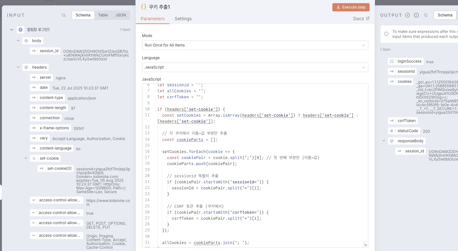This screenshot has width=458, height=251.
Task: Click the expand editor icon in code editor corner
Action: [365, 245]
